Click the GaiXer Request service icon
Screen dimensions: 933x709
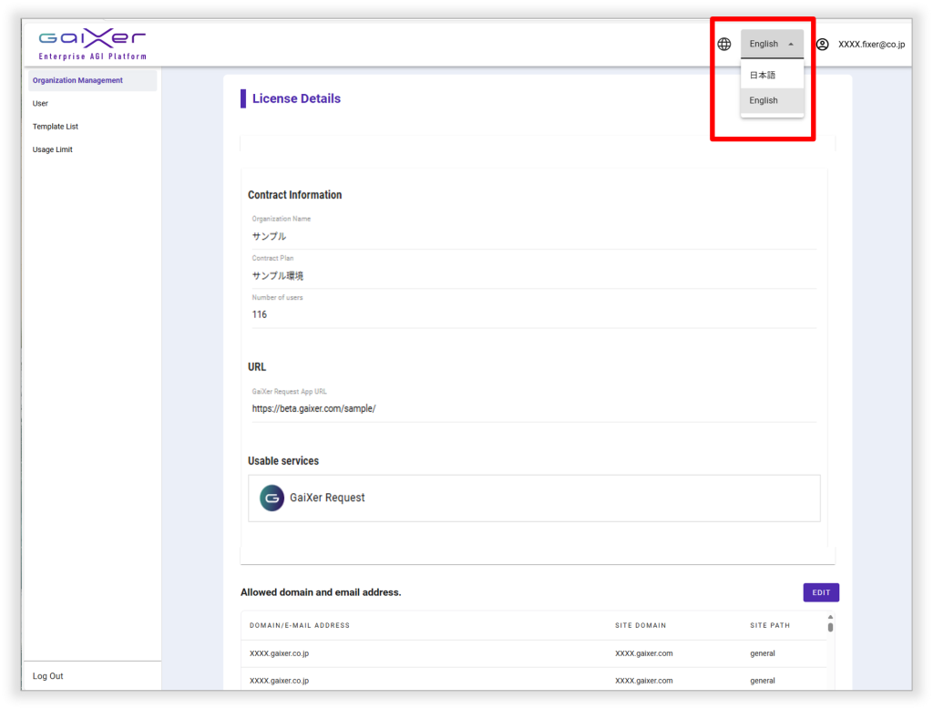click(x=272, y=498)
